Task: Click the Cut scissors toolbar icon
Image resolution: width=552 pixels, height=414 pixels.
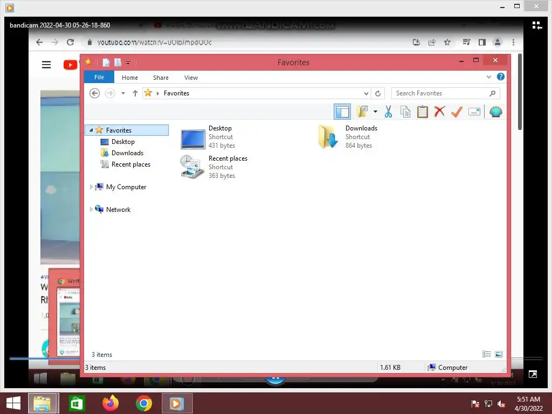Action: click(388, 112)
